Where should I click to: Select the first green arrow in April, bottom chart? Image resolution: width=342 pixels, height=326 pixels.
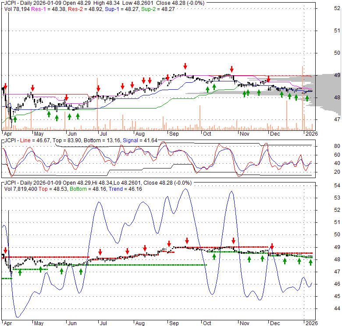20,272
